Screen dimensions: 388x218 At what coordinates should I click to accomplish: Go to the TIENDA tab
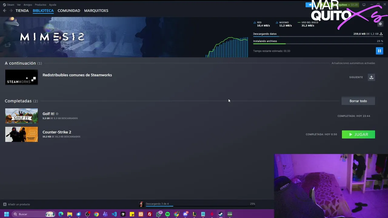pyautogui.click(x=22, y=11)
